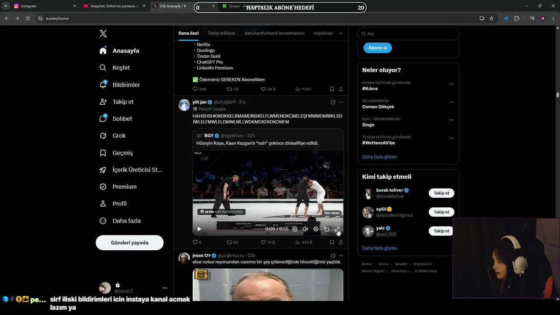Follow burak toliver with Takip et

click(x=441, y=193)
